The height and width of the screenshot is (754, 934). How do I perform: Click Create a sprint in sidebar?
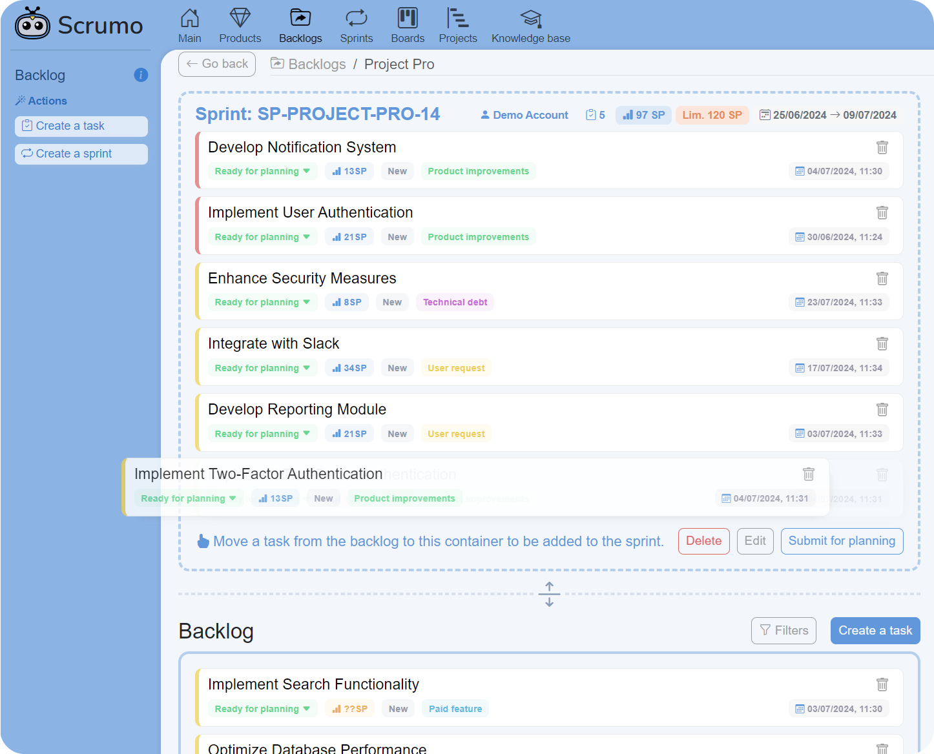click(81, 154)
